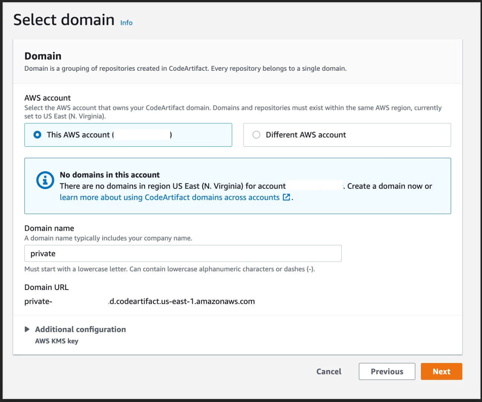Click the Different AWS account card area

point(347,135)
